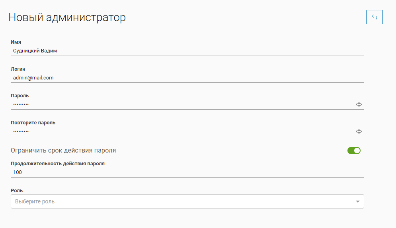Click the Имя field with Судницкий Вадим
The image size is (396, 228).
pos(187,51)
